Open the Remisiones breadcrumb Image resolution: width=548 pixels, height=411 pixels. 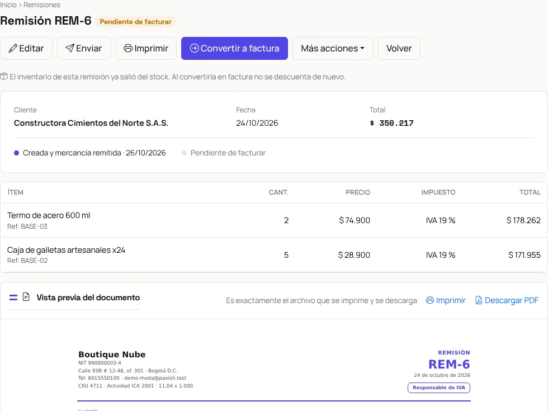(x=42, y=5)
